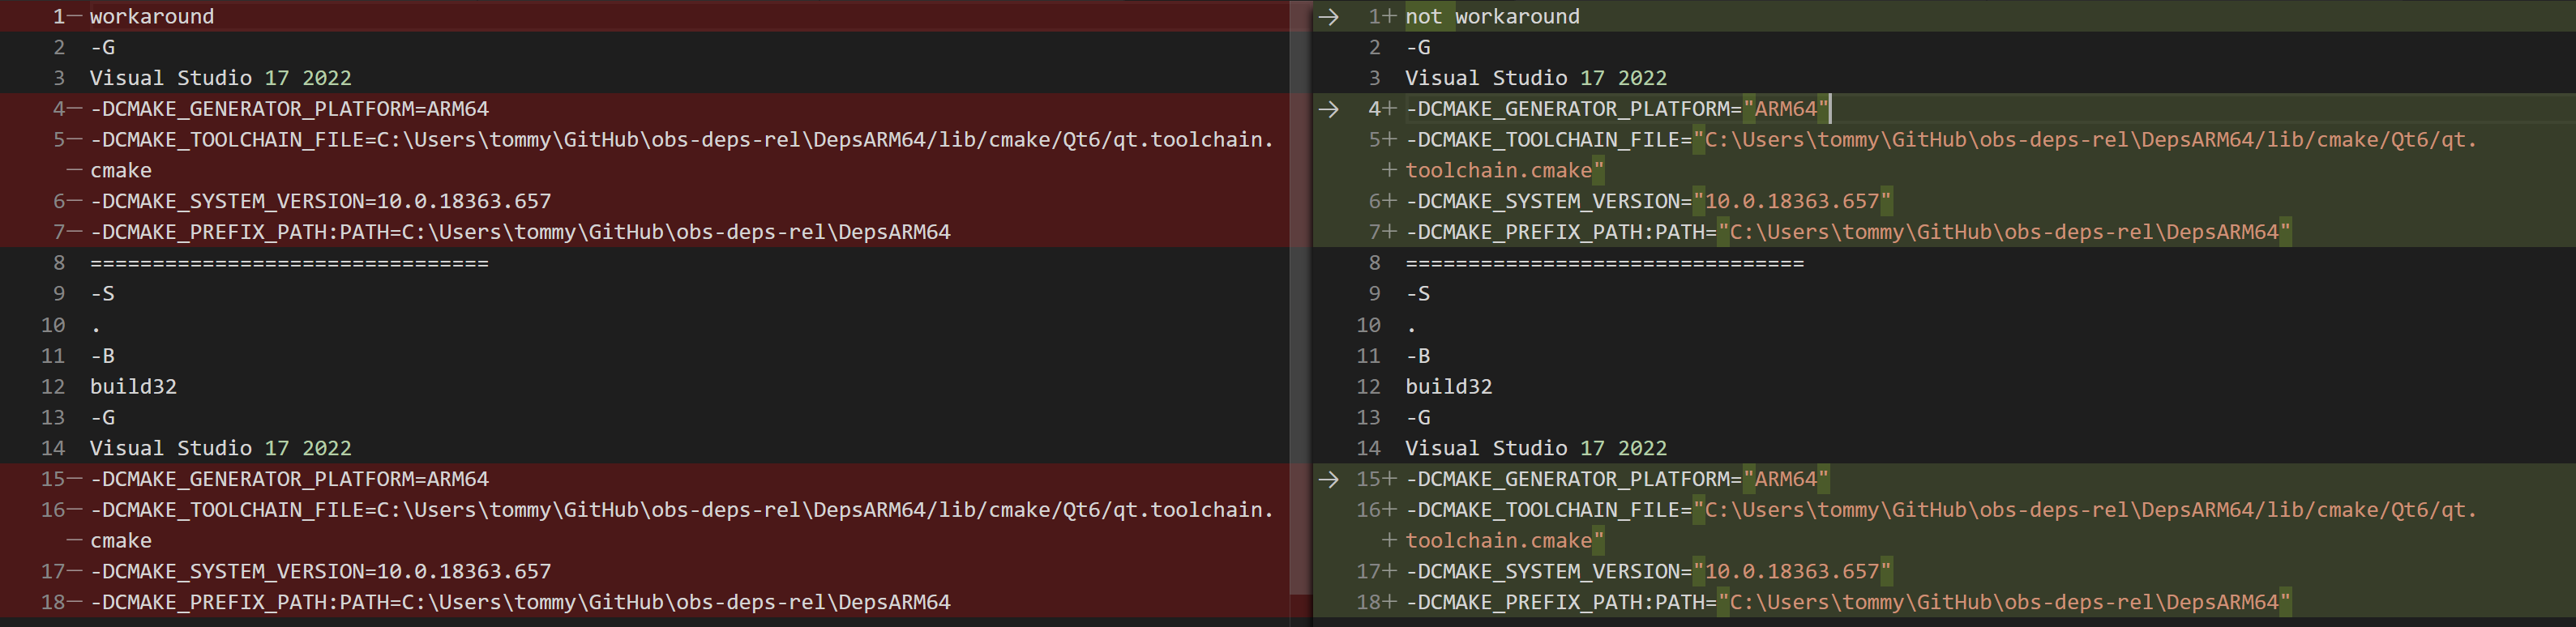Click "build32" on line 12 of original pane
This screenshot has width=2576, height=627.
pos(133,387)
